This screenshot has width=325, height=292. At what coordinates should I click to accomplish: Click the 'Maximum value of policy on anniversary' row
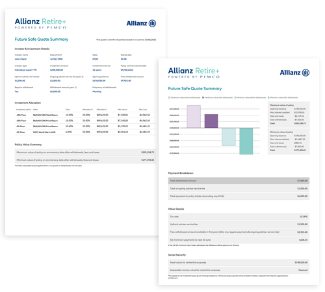[x=85, y=152]
